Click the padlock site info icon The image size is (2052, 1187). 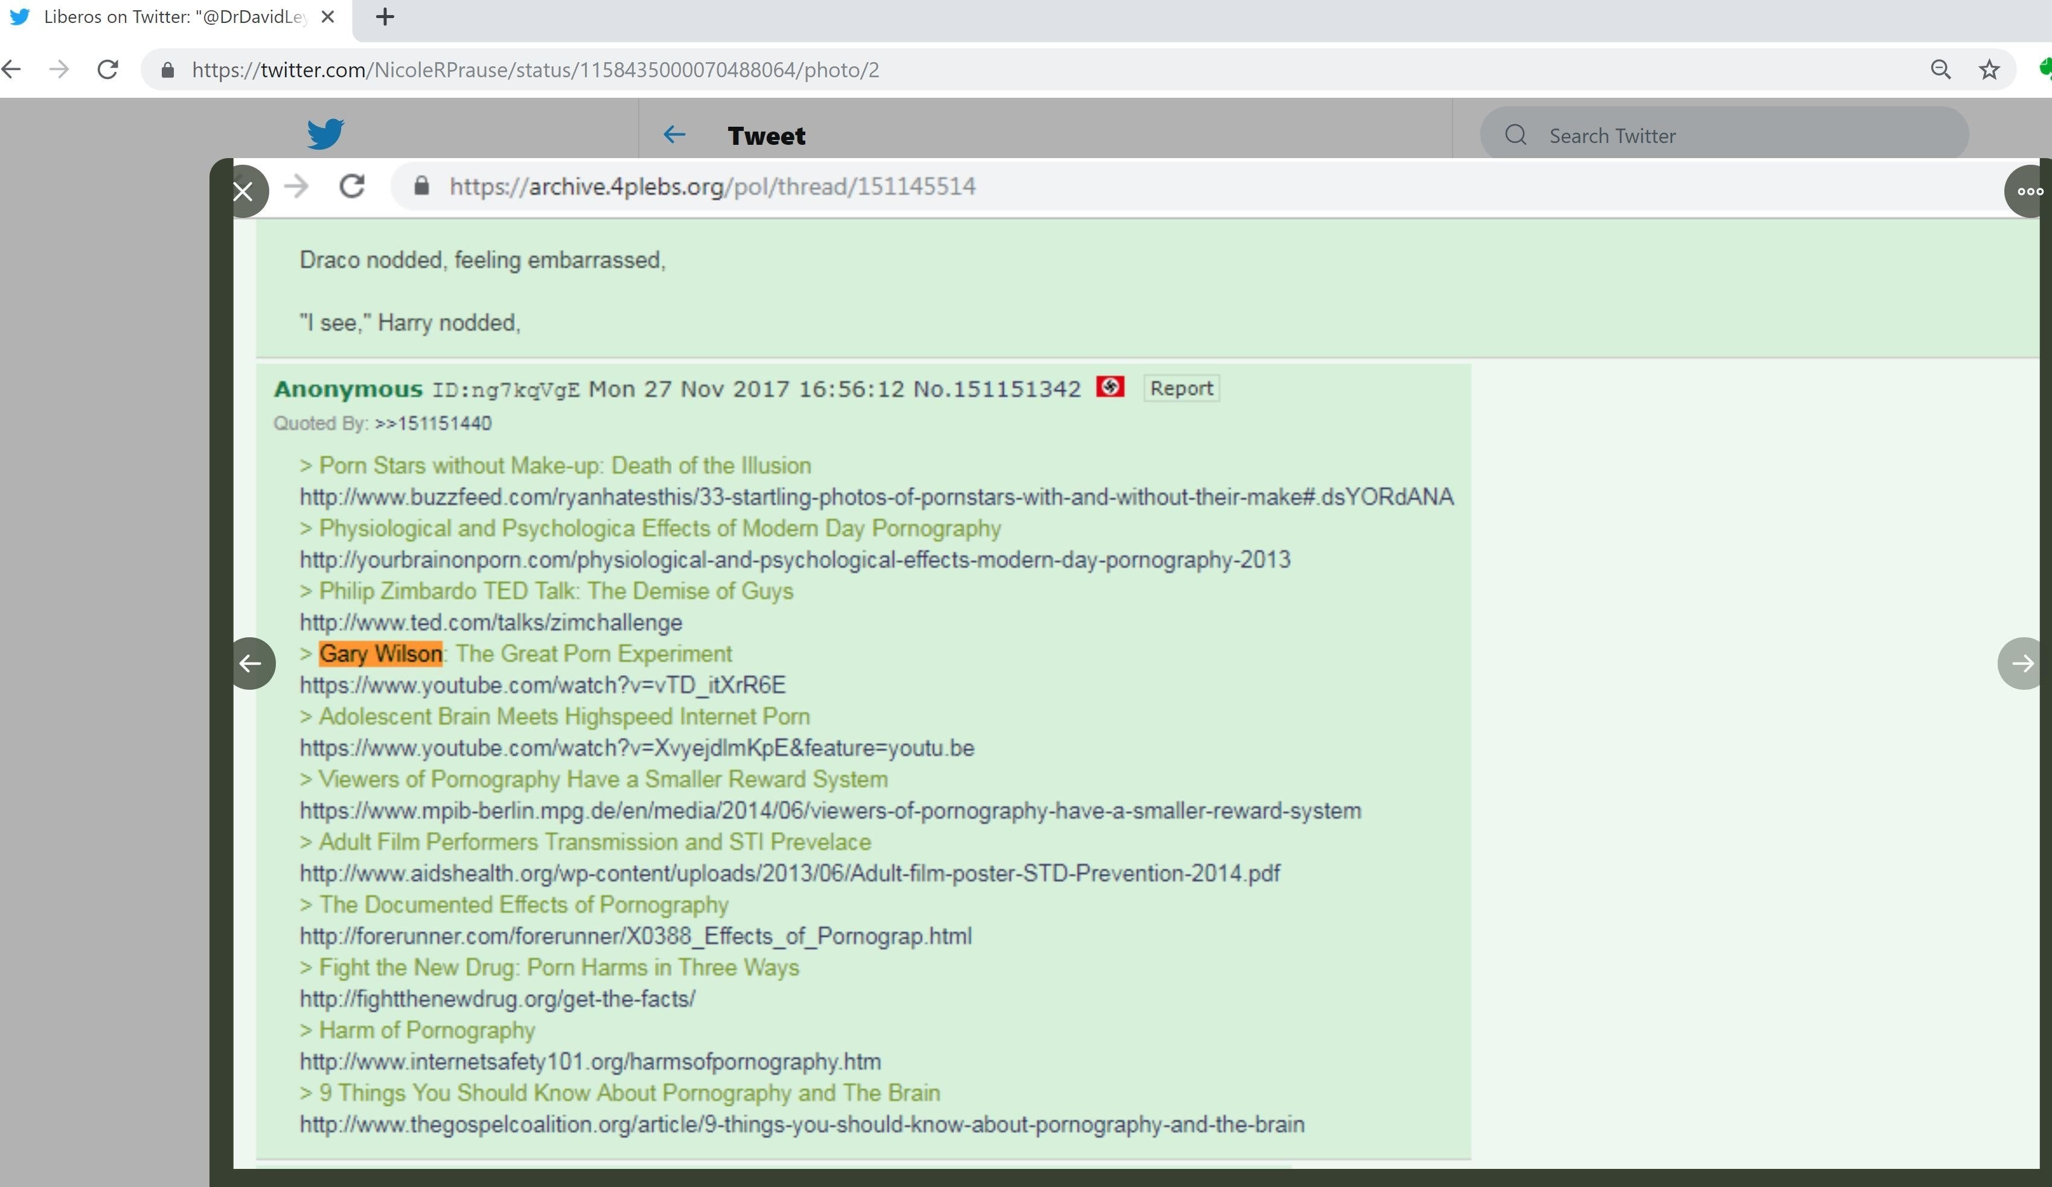[x=168, y=70]
